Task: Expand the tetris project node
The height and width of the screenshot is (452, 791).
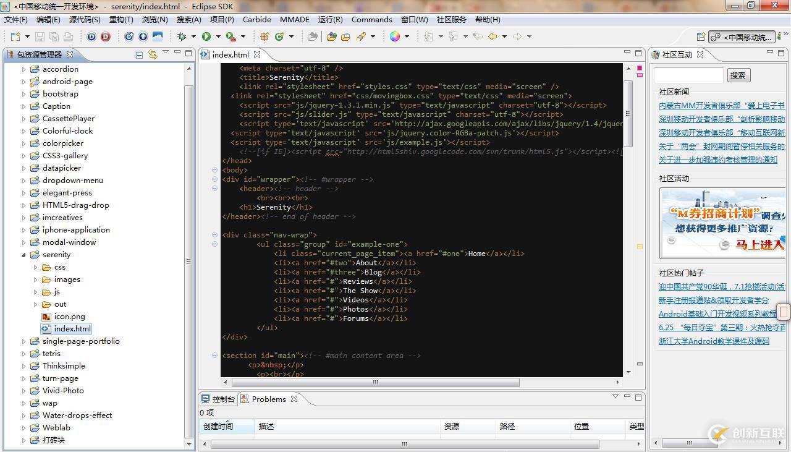Action: click(24, 354)
